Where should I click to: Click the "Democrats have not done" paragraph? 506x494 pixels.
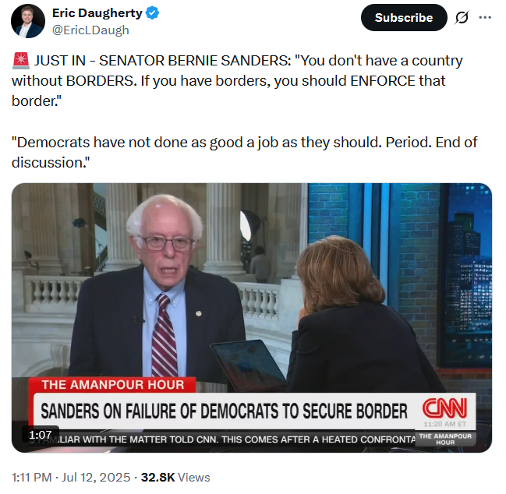click(x=244, y=152)
